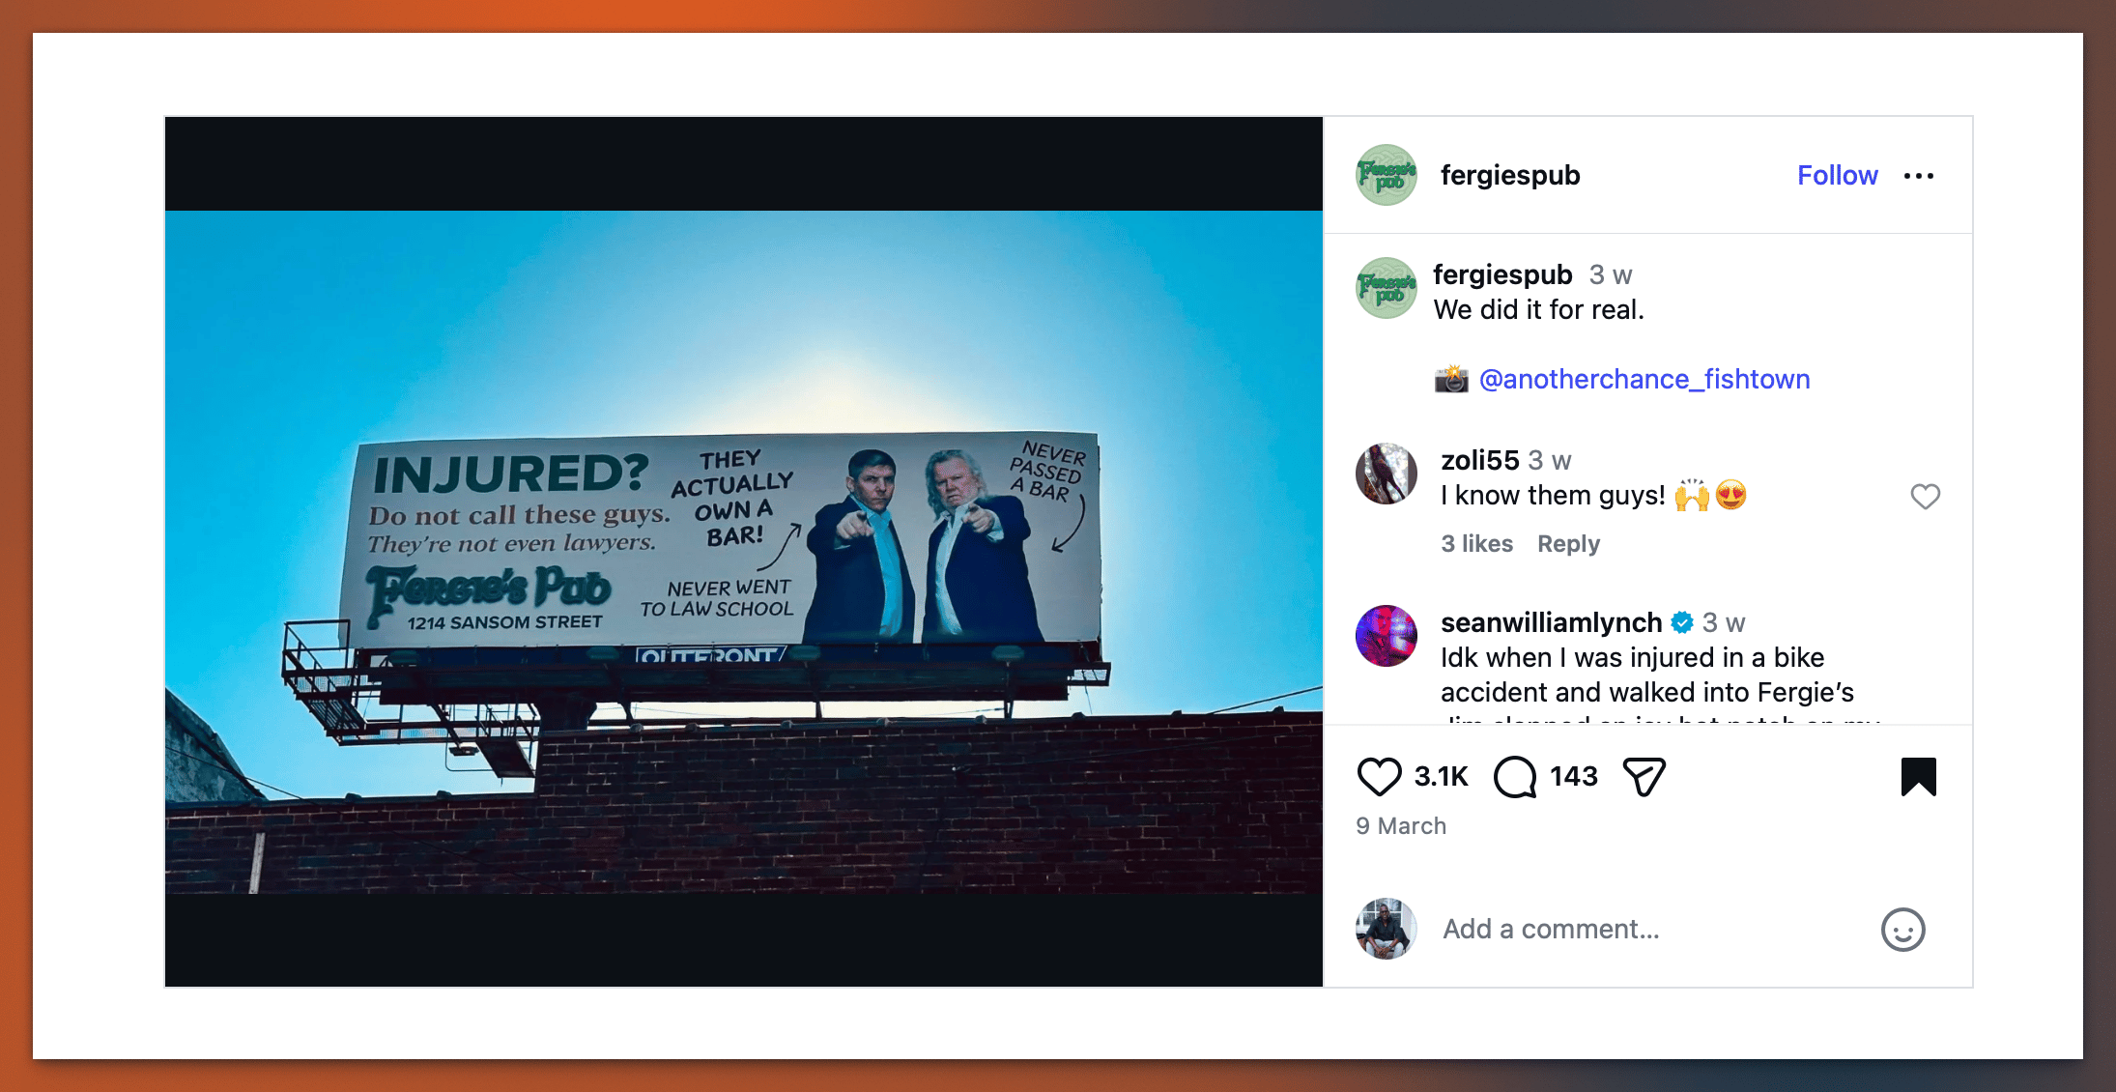Screen dimensions: 2116x1092
Task: Reply to zoli55's comment
Action: (1568, 544)
